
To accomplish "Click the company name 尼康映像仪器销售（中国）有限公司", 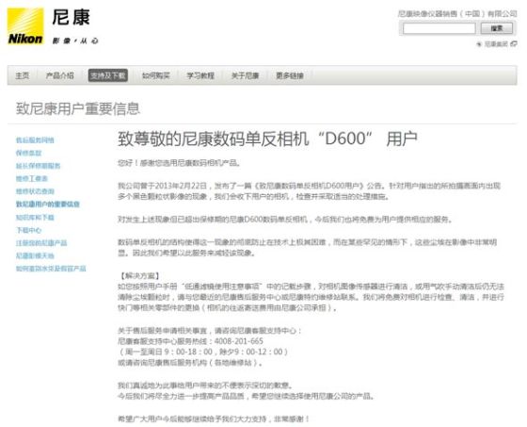I will (x=457, y=14).
